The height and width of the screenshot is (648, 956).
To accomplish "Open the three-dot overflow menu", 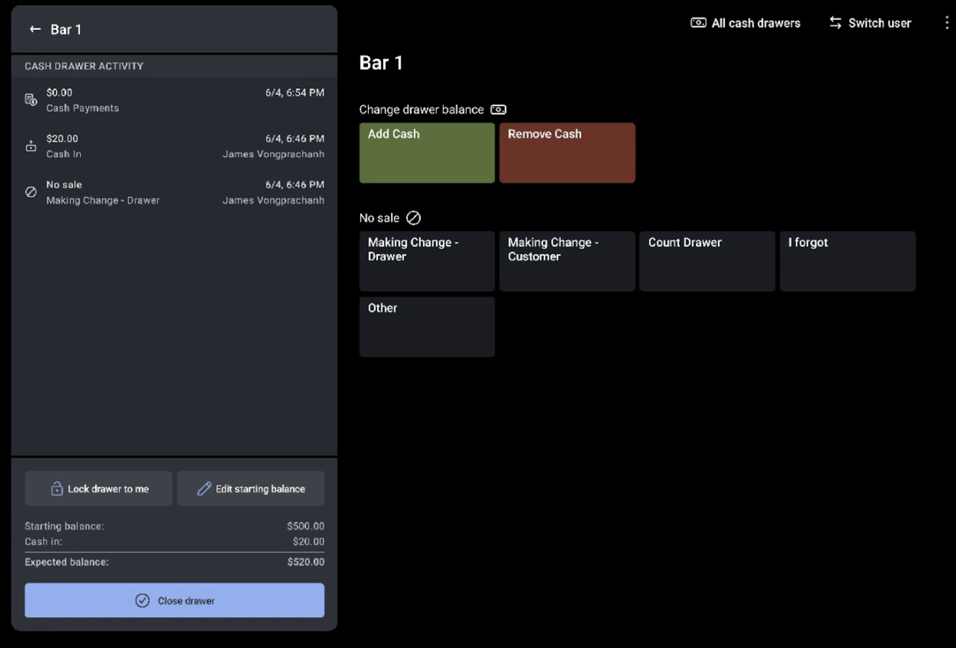I will point(946,23).
